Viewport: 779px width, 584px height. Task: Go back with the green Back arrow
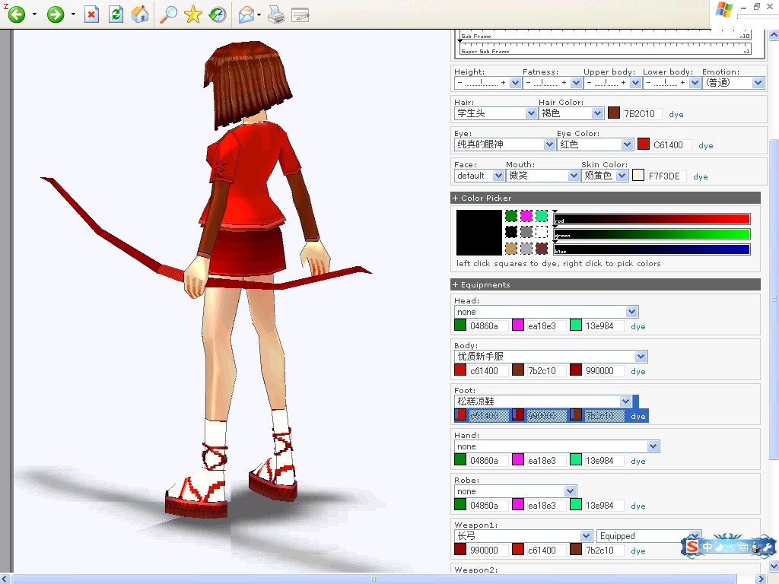point(16,14)
